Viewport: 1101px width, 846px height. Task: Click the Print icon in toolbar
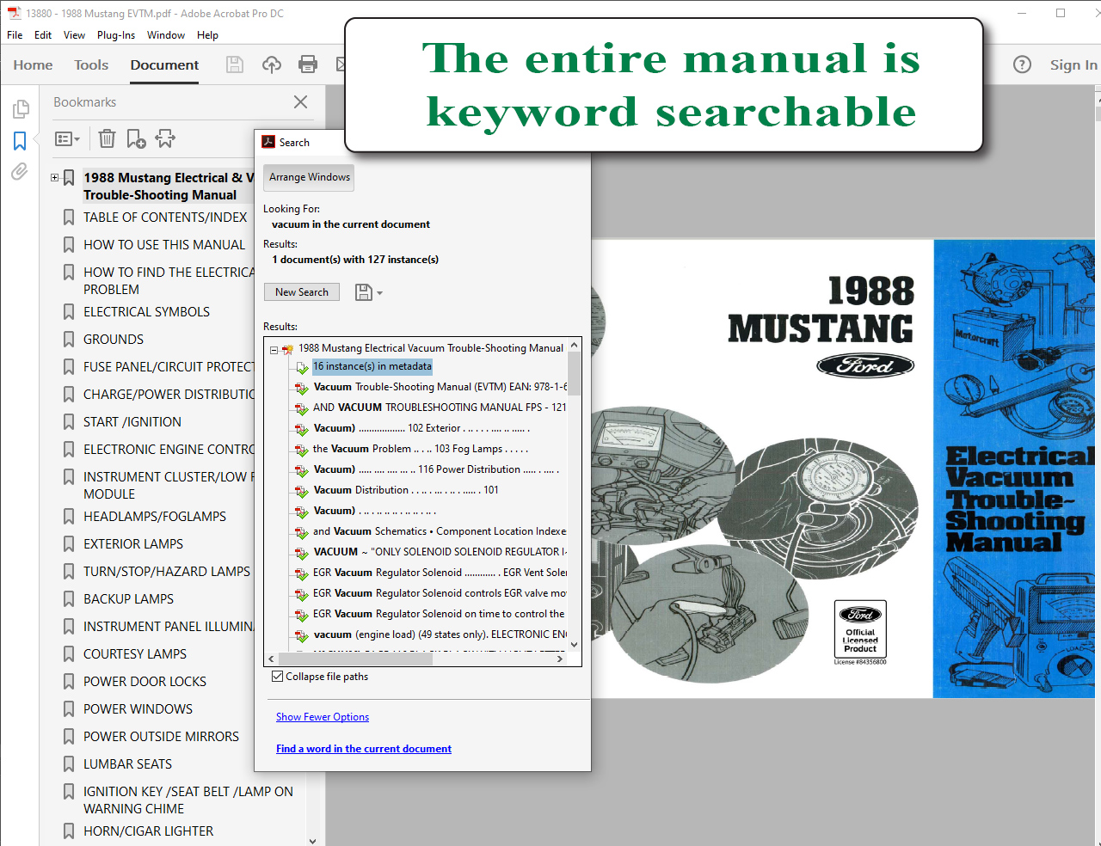(308, 64)
